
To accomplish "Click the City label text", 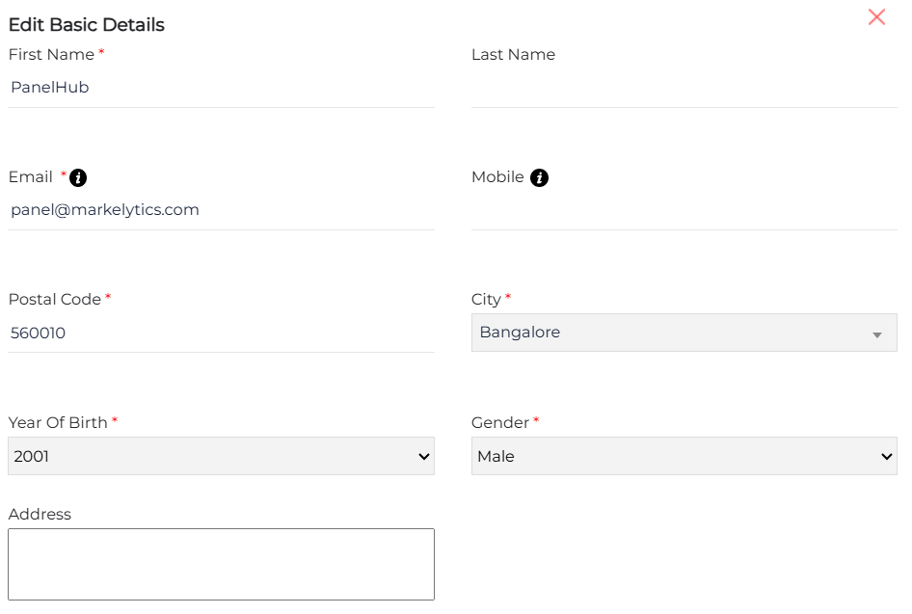I will click(x=486, y=300).
